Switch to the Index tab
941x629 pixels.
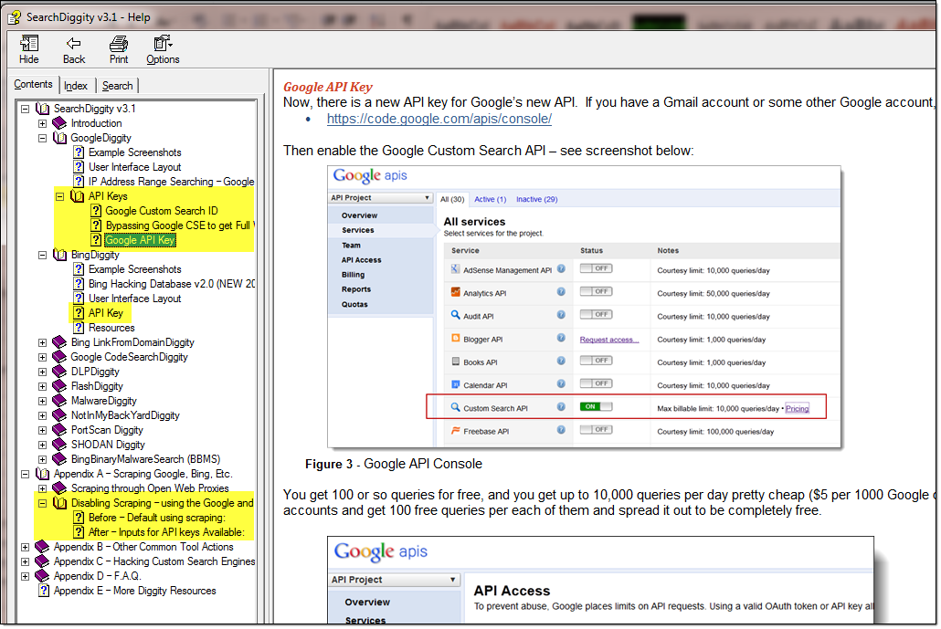click(x=76, y=87)
